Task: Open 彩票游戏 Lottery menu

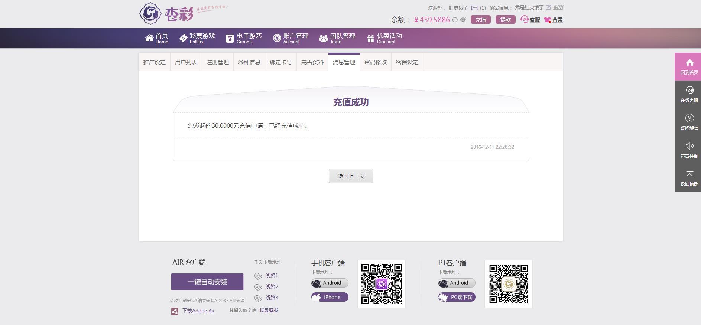Action: pos(197,38)
